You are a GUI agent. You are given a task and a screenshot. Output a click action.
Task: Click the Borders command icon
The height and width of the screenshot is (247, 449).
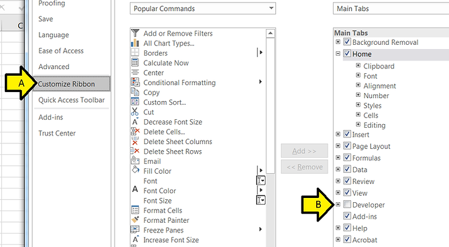(x=135, y=53)
